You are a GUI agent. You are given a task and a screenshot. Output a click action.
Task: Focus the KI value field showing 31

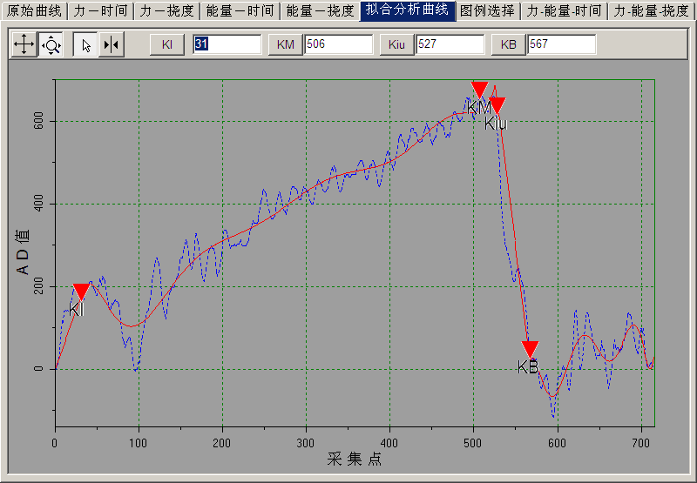[x=227, y=44]
